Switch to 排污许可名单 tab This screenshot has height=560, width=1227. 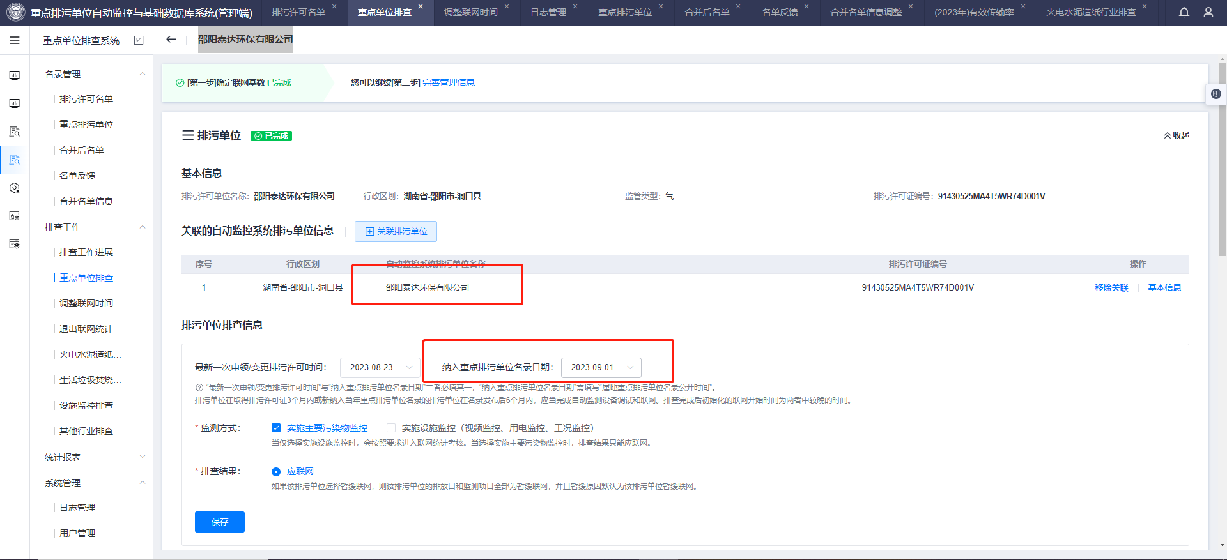298,12
